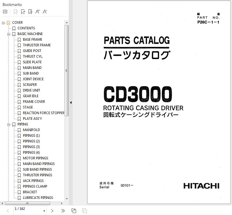Select the SUB BAND PIPINGS bookmark
The image size is (232, 215).
point(37,170)
